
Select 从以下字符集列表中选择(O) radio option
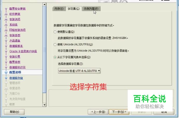(x=72, y=57)
